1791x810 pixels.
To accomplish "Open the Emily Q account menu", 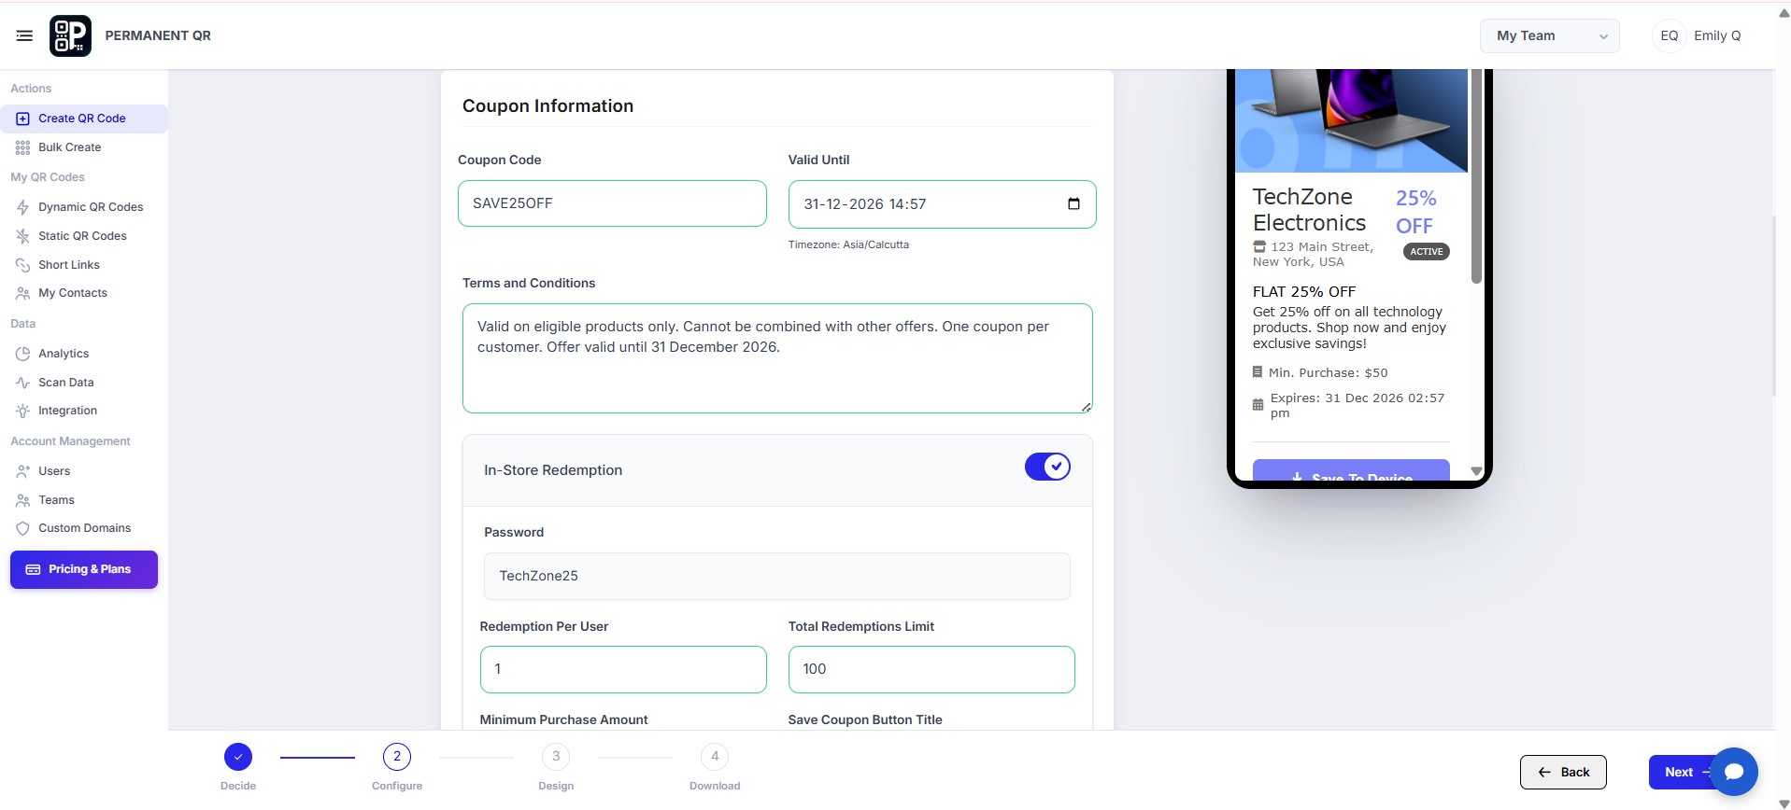I will click(x=1717, y=35).
